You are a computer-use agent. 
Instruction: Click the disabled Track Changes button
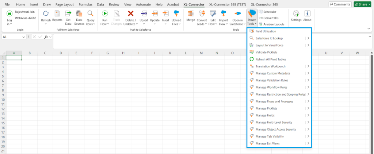(117, 18)
